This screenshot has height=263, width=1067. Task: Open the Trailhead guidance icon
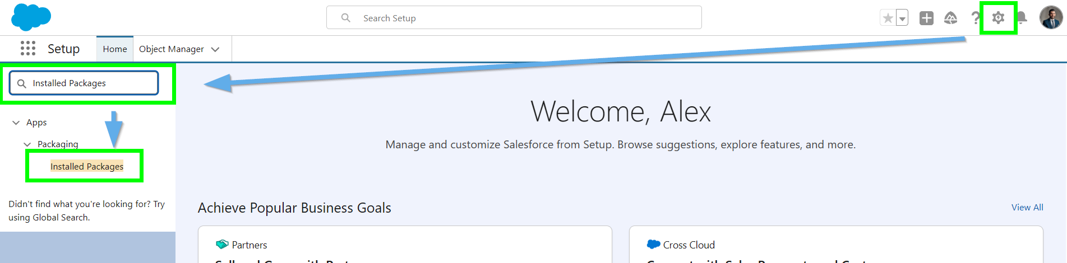click(950, 18)
